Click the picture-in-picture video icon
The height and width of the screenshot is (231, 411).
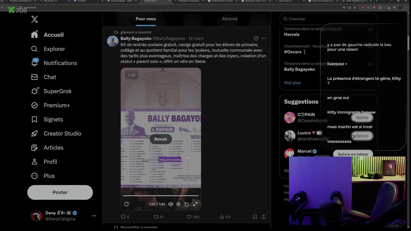tap(187, 204)
